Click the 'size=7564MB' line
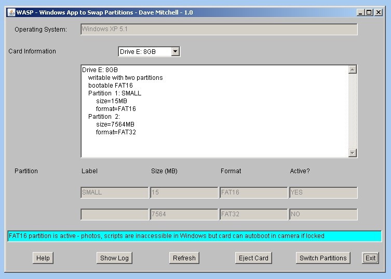The image size is (391, 279). coord(115,124)
